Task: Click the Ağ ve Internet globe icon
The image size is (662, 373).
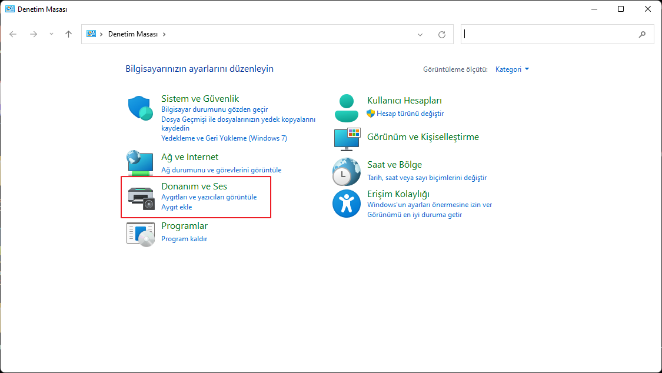Action: coord(141,163)
